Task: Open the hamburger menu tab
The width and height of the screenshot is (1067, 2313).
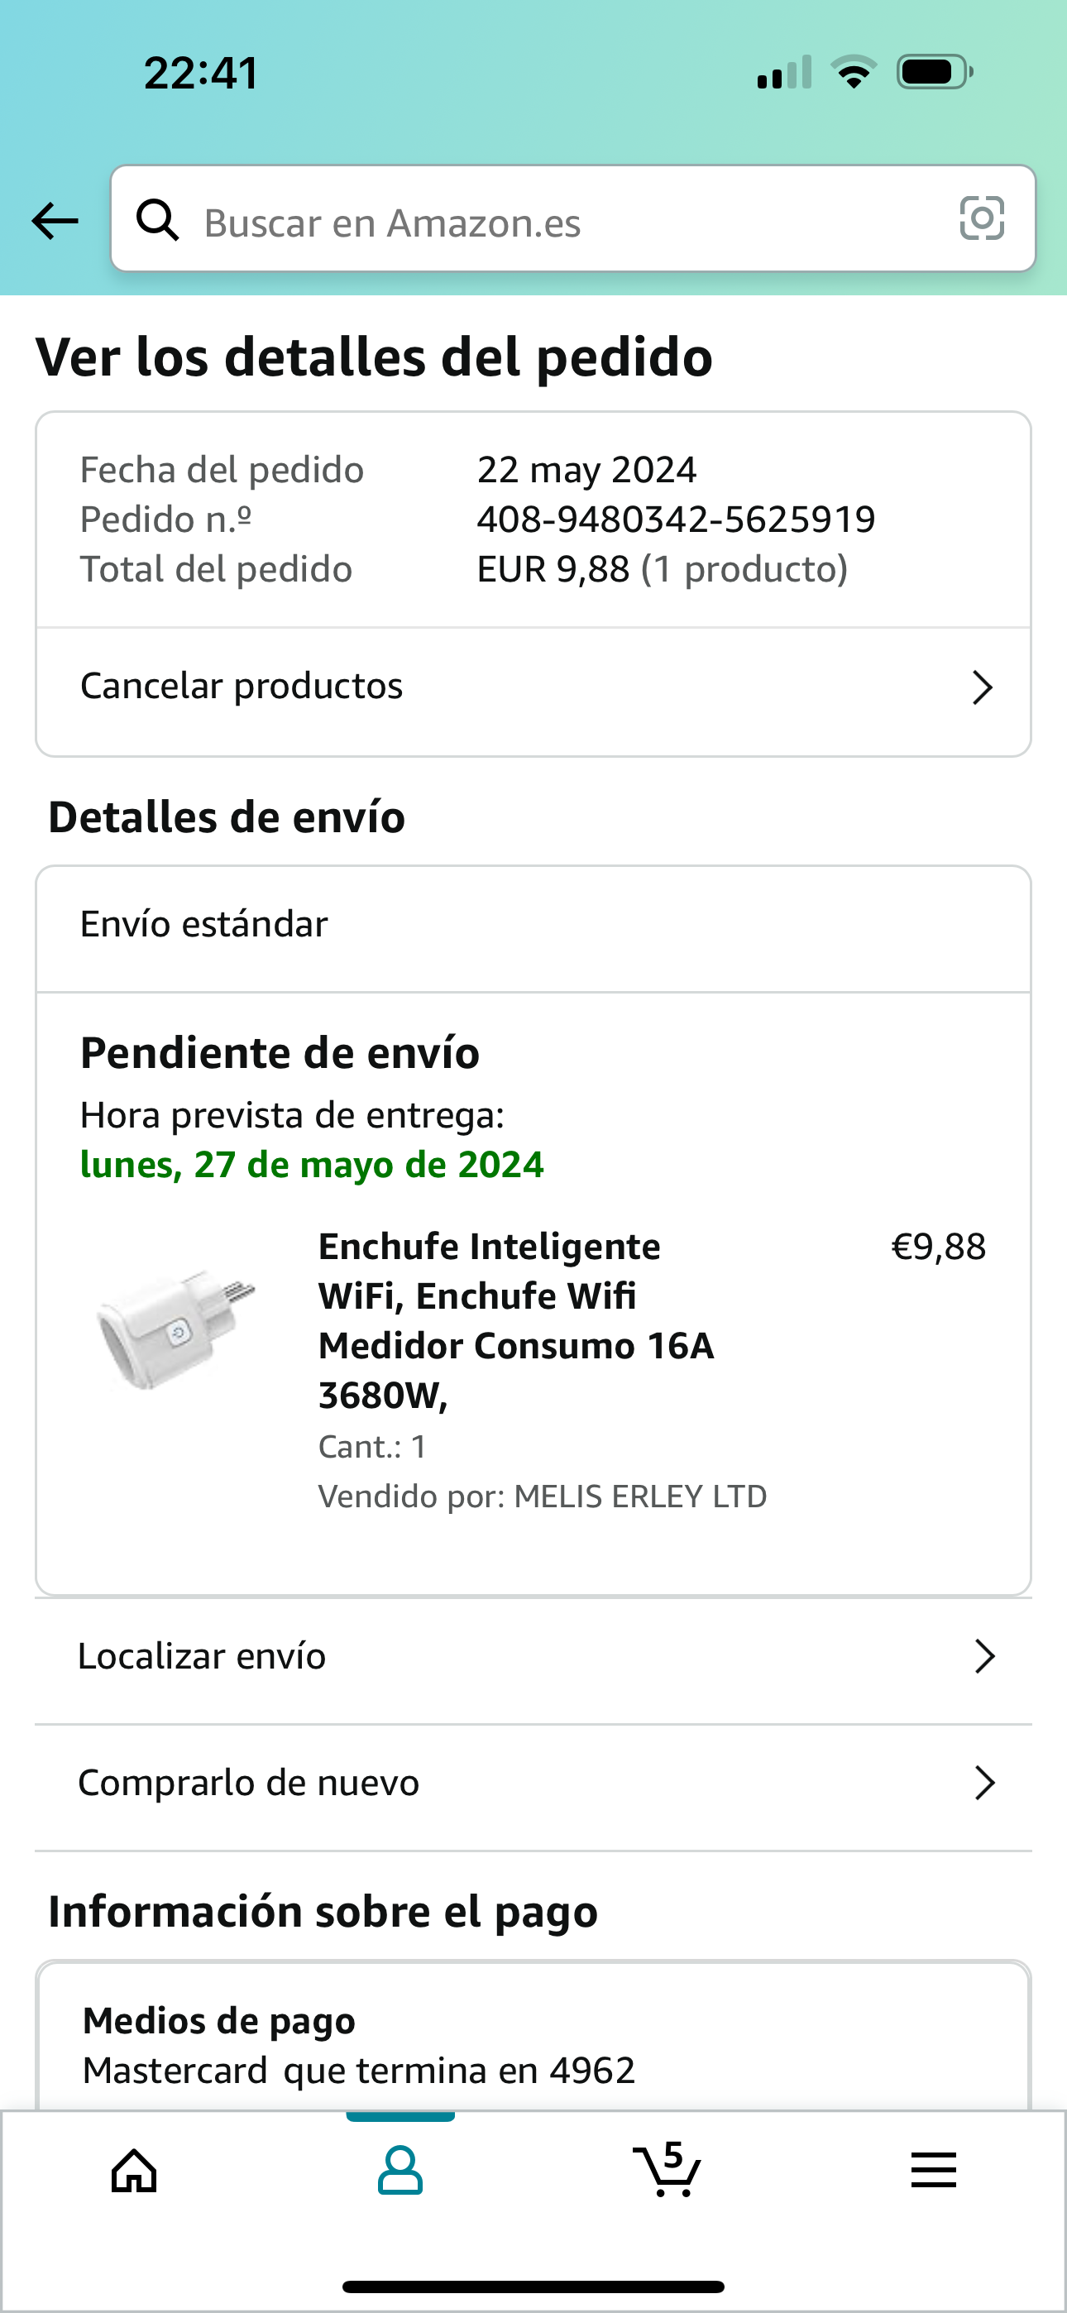Action: click(x=933, y=2172)
